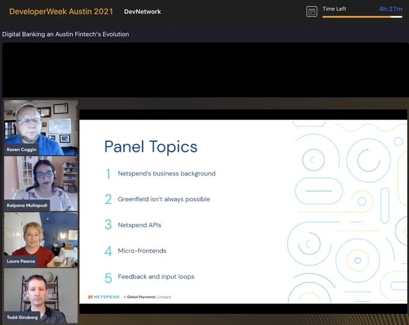Screen dimensions: 409x325
Task: Select Kalpana Mullapudi's video thumbnail
Action: click(41, 184)
